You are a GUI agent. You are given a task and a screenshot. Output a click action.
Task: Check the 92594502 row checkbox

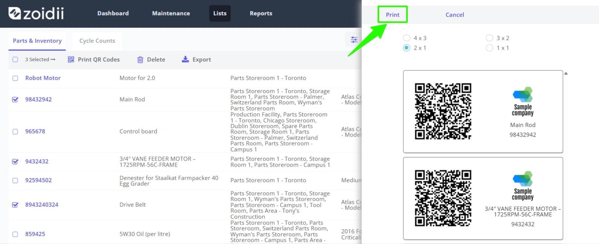pos(15,180)
